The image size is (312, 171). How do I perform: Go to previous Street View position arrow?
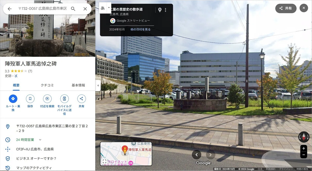point(197,155)
